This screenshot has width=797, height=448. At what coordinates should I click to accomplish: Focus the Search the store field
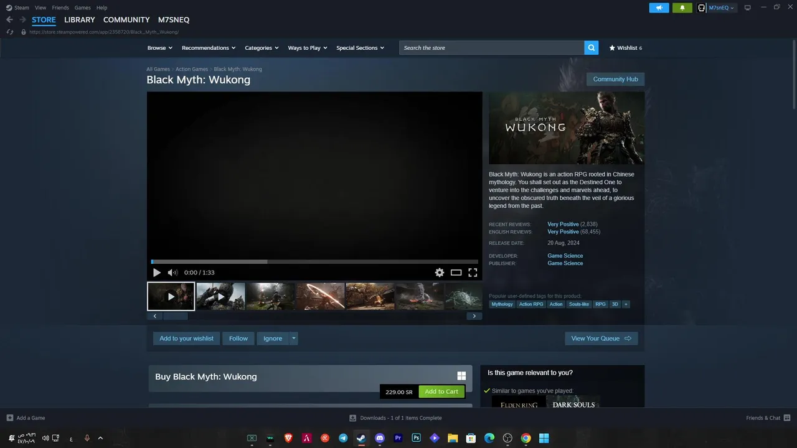click(492, 48)
